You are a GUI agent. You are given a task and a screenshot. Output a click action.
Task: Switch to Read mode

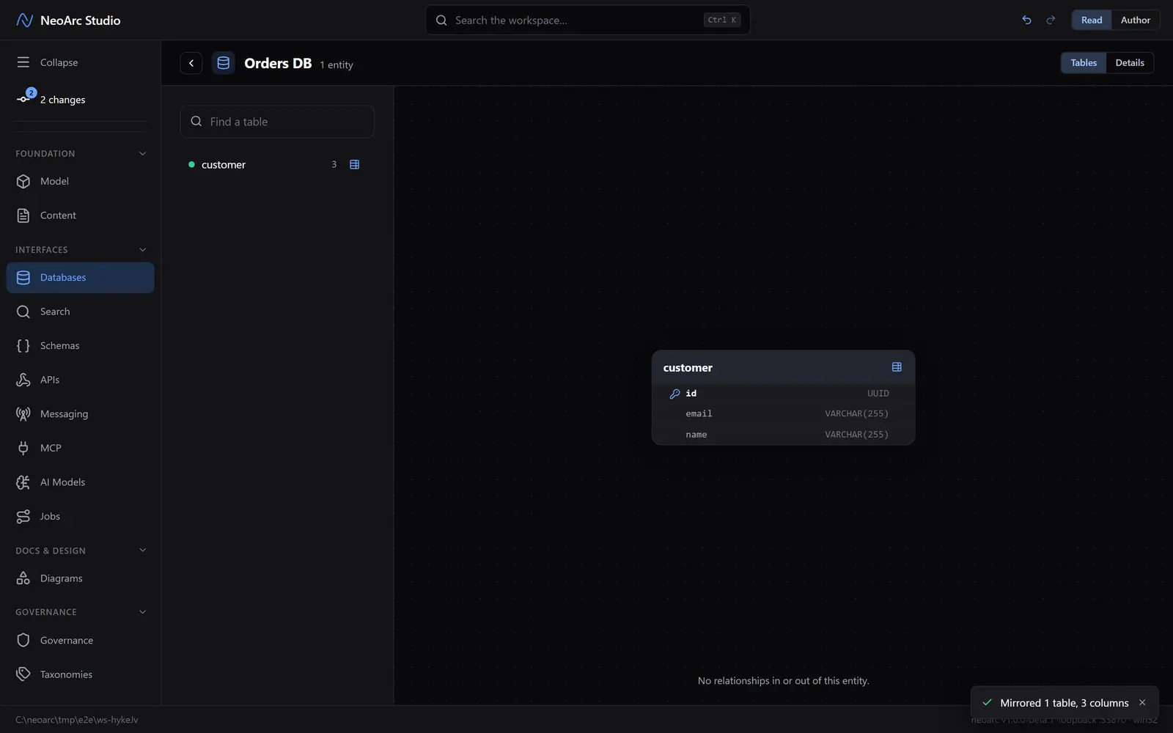pyautogui.click(x=1092, y=20)
